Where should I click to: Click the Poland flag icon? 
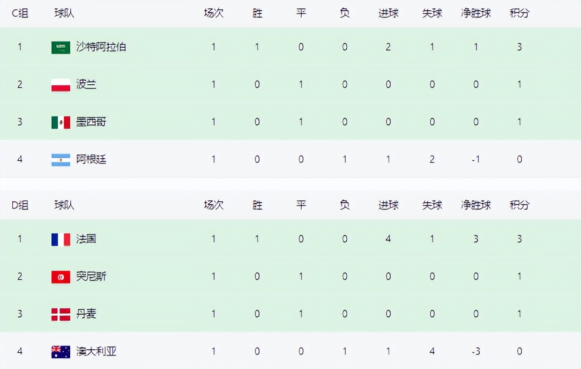pyautogui.click(x=61, y=85)
